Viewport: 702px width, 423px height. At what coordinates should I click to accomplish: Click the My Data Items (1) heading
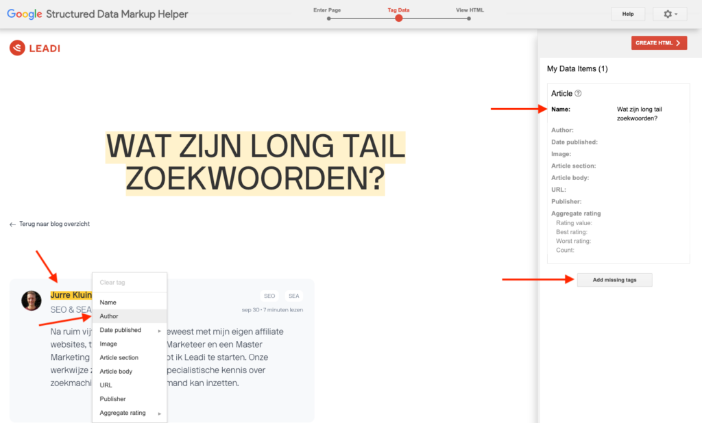577,69
